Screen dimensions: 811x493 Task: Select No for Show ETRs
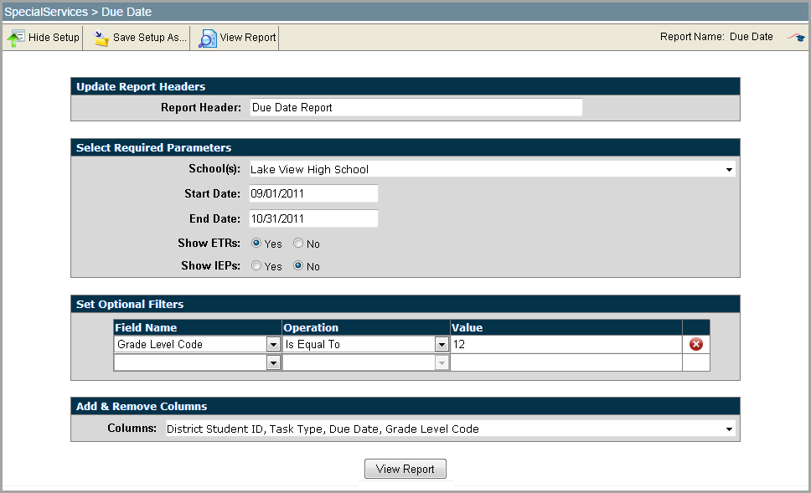pyautogui.click(x=298, y=244)
